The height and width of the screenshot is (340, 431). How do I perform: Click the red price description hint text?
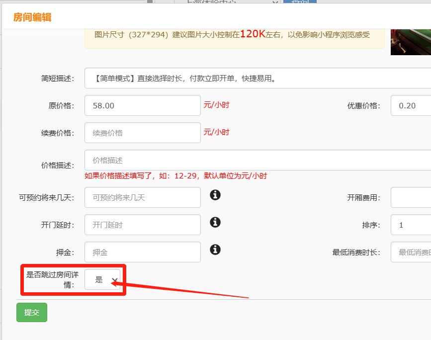click(x=176, y=176)
